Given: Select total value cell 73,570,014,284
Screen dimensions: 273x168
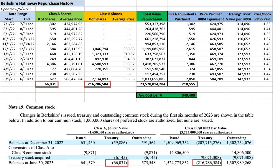Looking at the screenshot, I should pos(152,84).
